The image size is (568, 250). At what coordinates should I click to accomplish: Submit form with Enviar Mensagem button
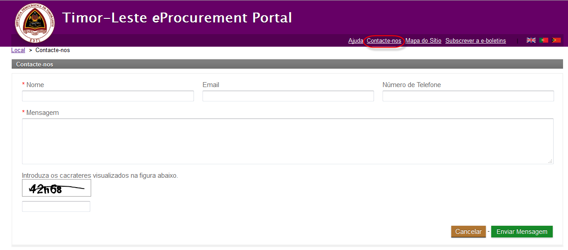[522, 232]
